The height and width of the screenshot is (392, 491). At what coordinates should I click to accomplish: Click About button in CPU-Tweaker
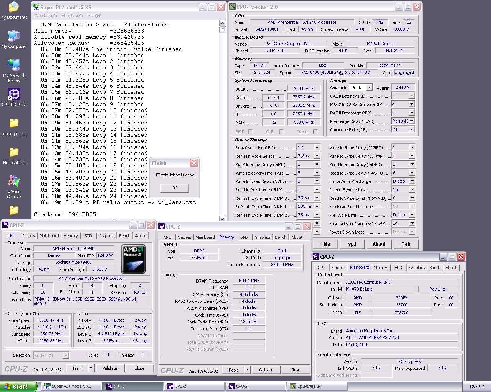[x=379, y=244]
